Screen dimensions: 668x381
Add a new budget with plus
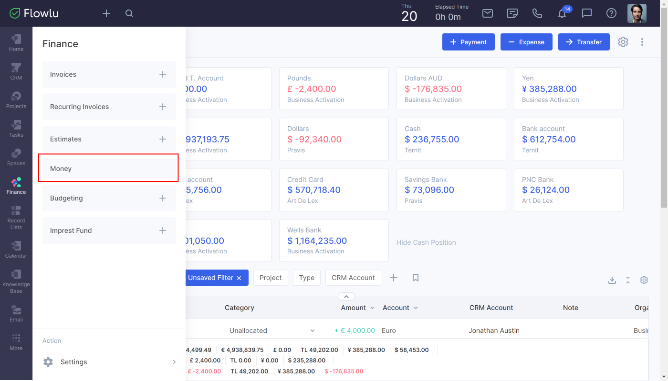click(163, 198)
